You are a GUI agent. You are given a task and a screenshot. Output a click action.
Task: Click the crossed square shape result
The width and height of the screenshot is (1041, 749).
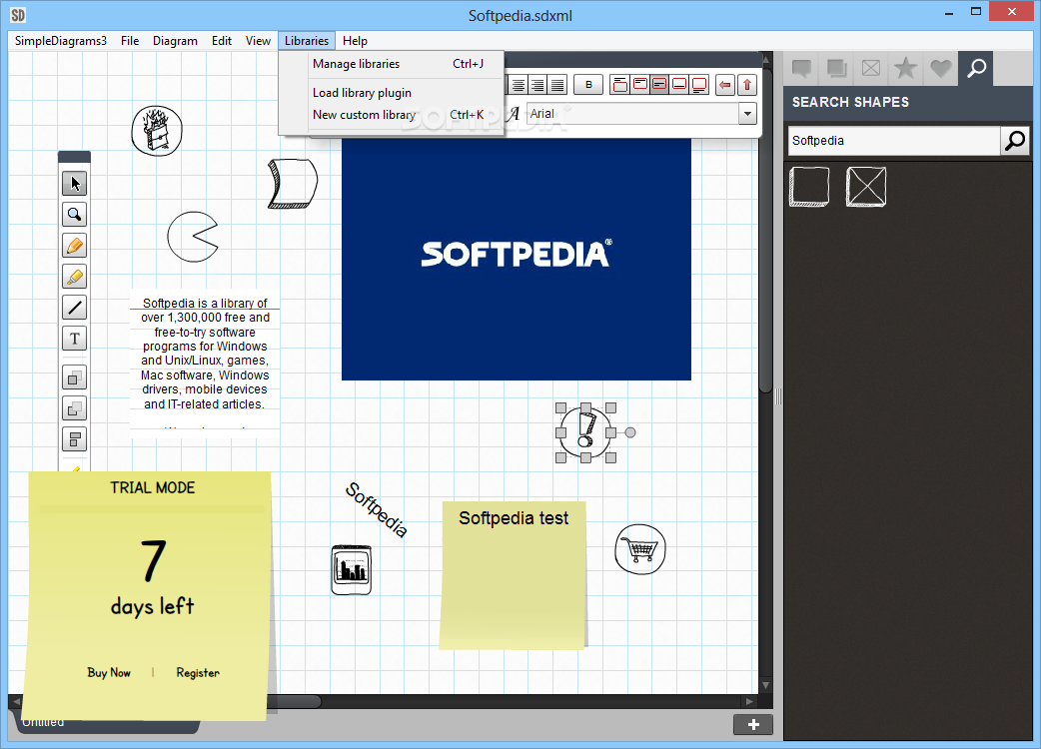point(866,187)
